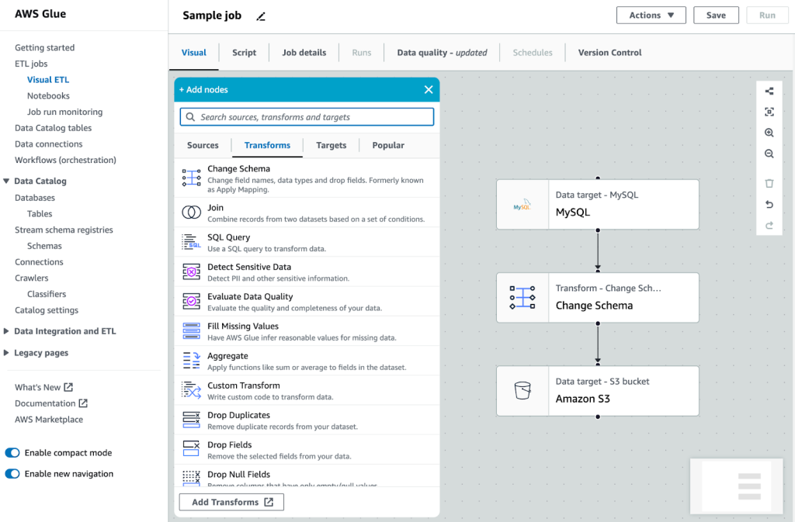Open Notebooks in sidebar
The height and width of the screenshot is (522, 795).
48,95
